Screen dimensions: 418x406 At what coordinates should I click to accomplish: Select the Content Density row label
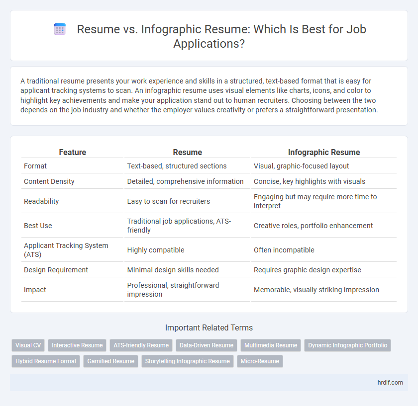[x=49, y=181]
